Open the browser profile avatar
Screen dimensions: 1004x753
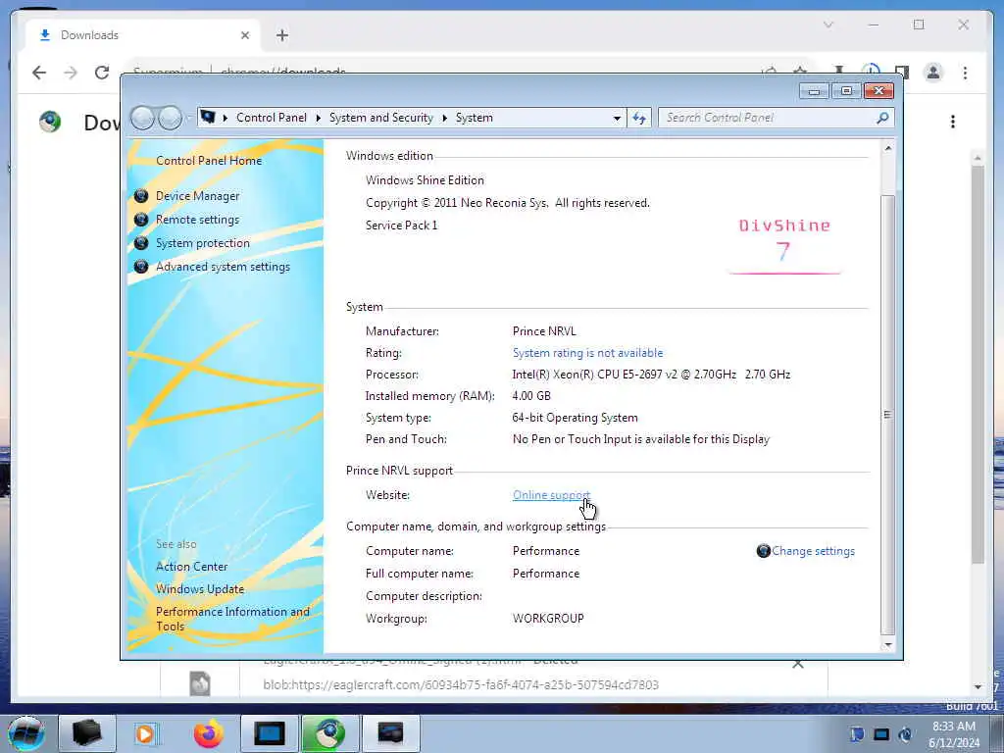[933, 73]
